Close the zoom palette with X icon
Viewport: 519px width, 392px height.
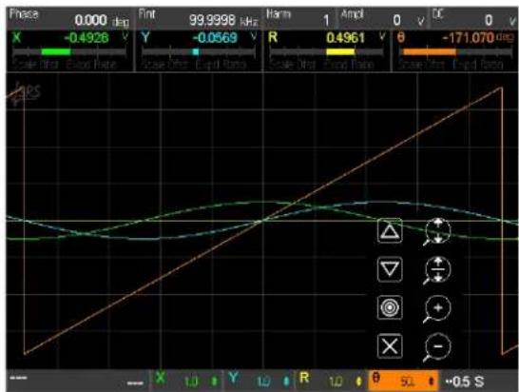390,346
